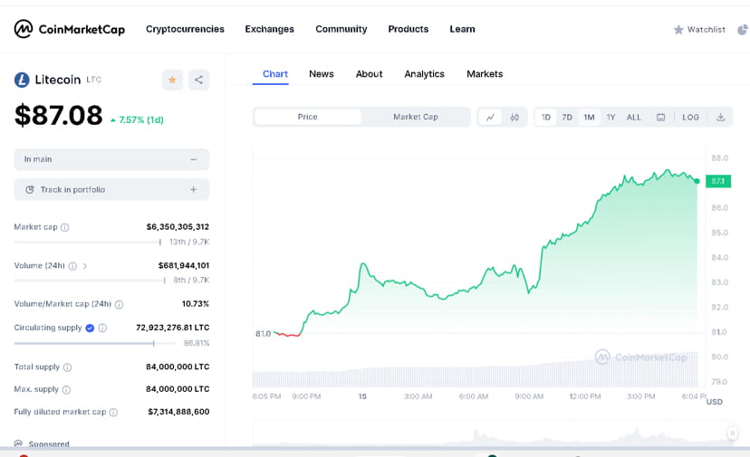Click the chart range navigator pause handle

point(732,433)
